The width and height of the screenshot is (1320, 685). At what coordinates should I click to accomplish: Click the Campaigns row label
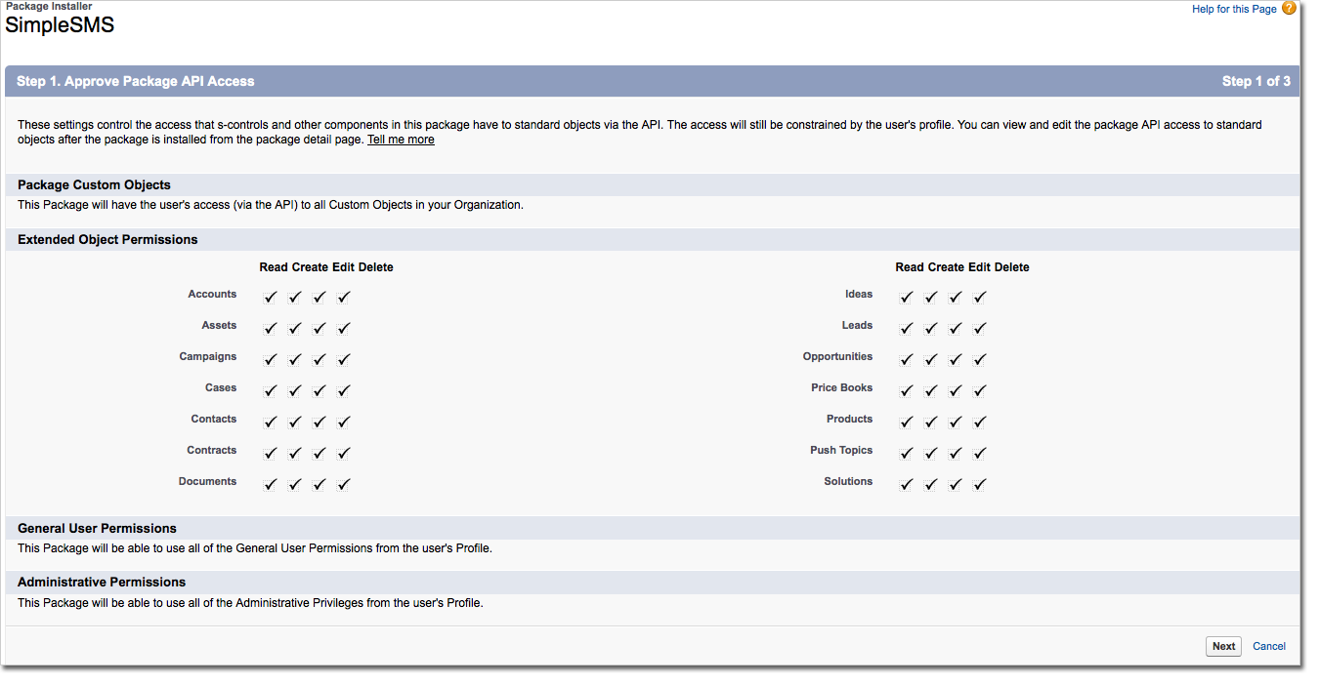click(x=207, y=356)
